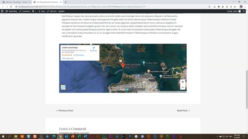
Task: Click the San Francisco Oakland Bay Bridge marker
Action: point(161,76)
